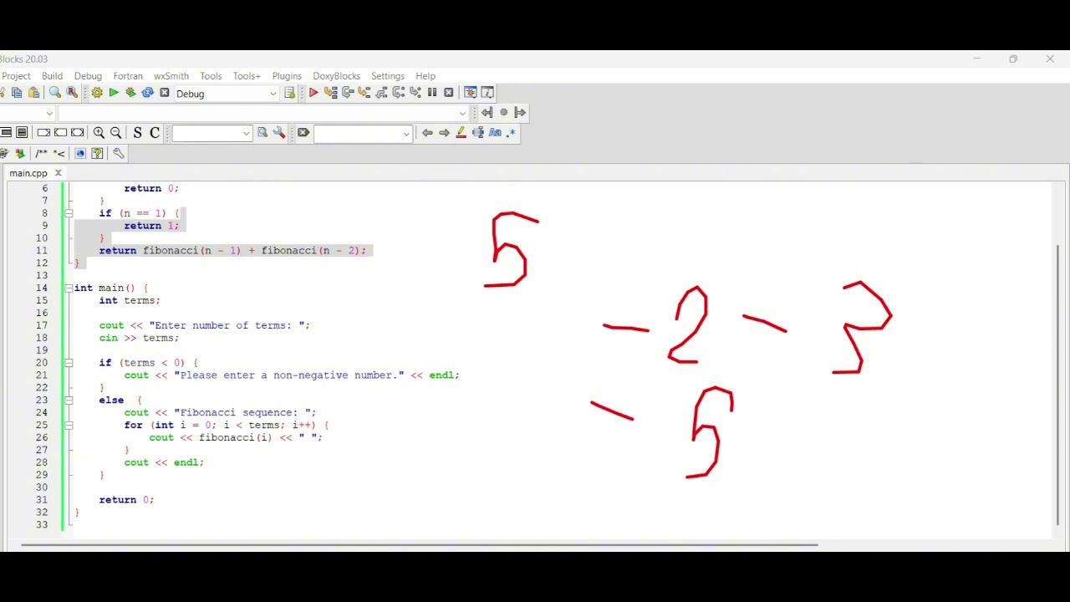Build the project with the yellow gear
This screenshot has width=1070, height=602.
coord(97,93)
